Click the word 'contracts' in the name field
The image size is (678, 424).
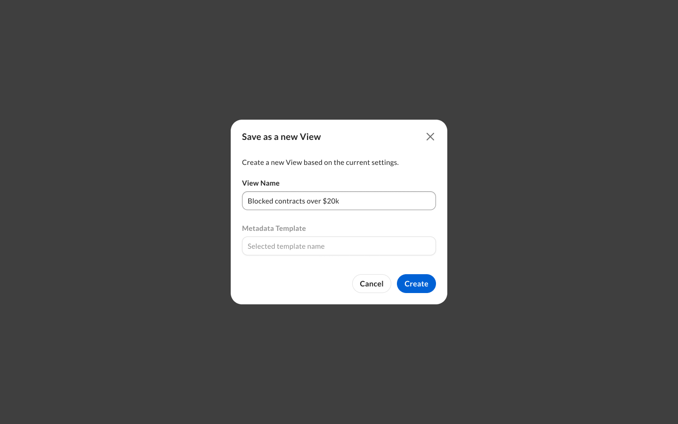tap(290, 201)
